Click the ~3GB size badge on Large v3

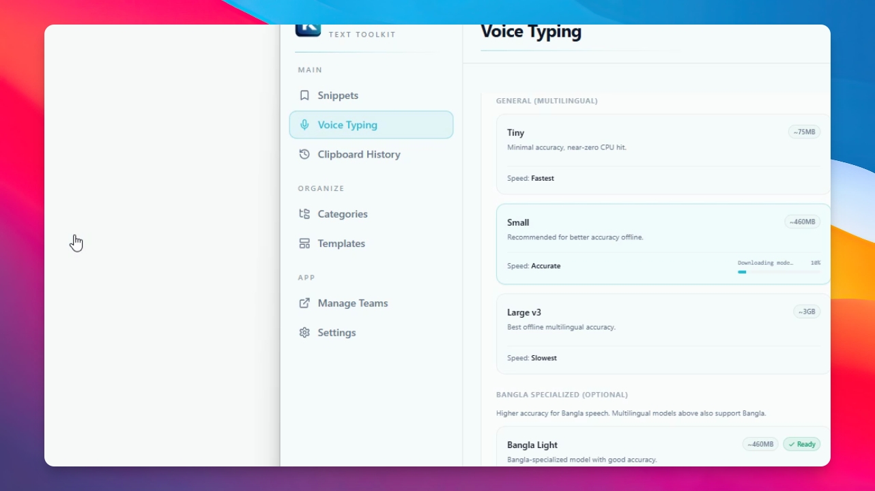pos(807,312)
